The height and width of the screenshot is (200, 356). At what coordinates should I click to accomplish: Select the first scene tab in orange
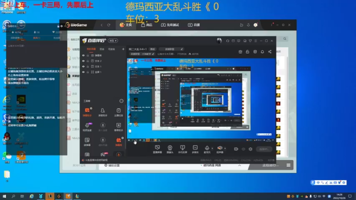pos(91,49)
